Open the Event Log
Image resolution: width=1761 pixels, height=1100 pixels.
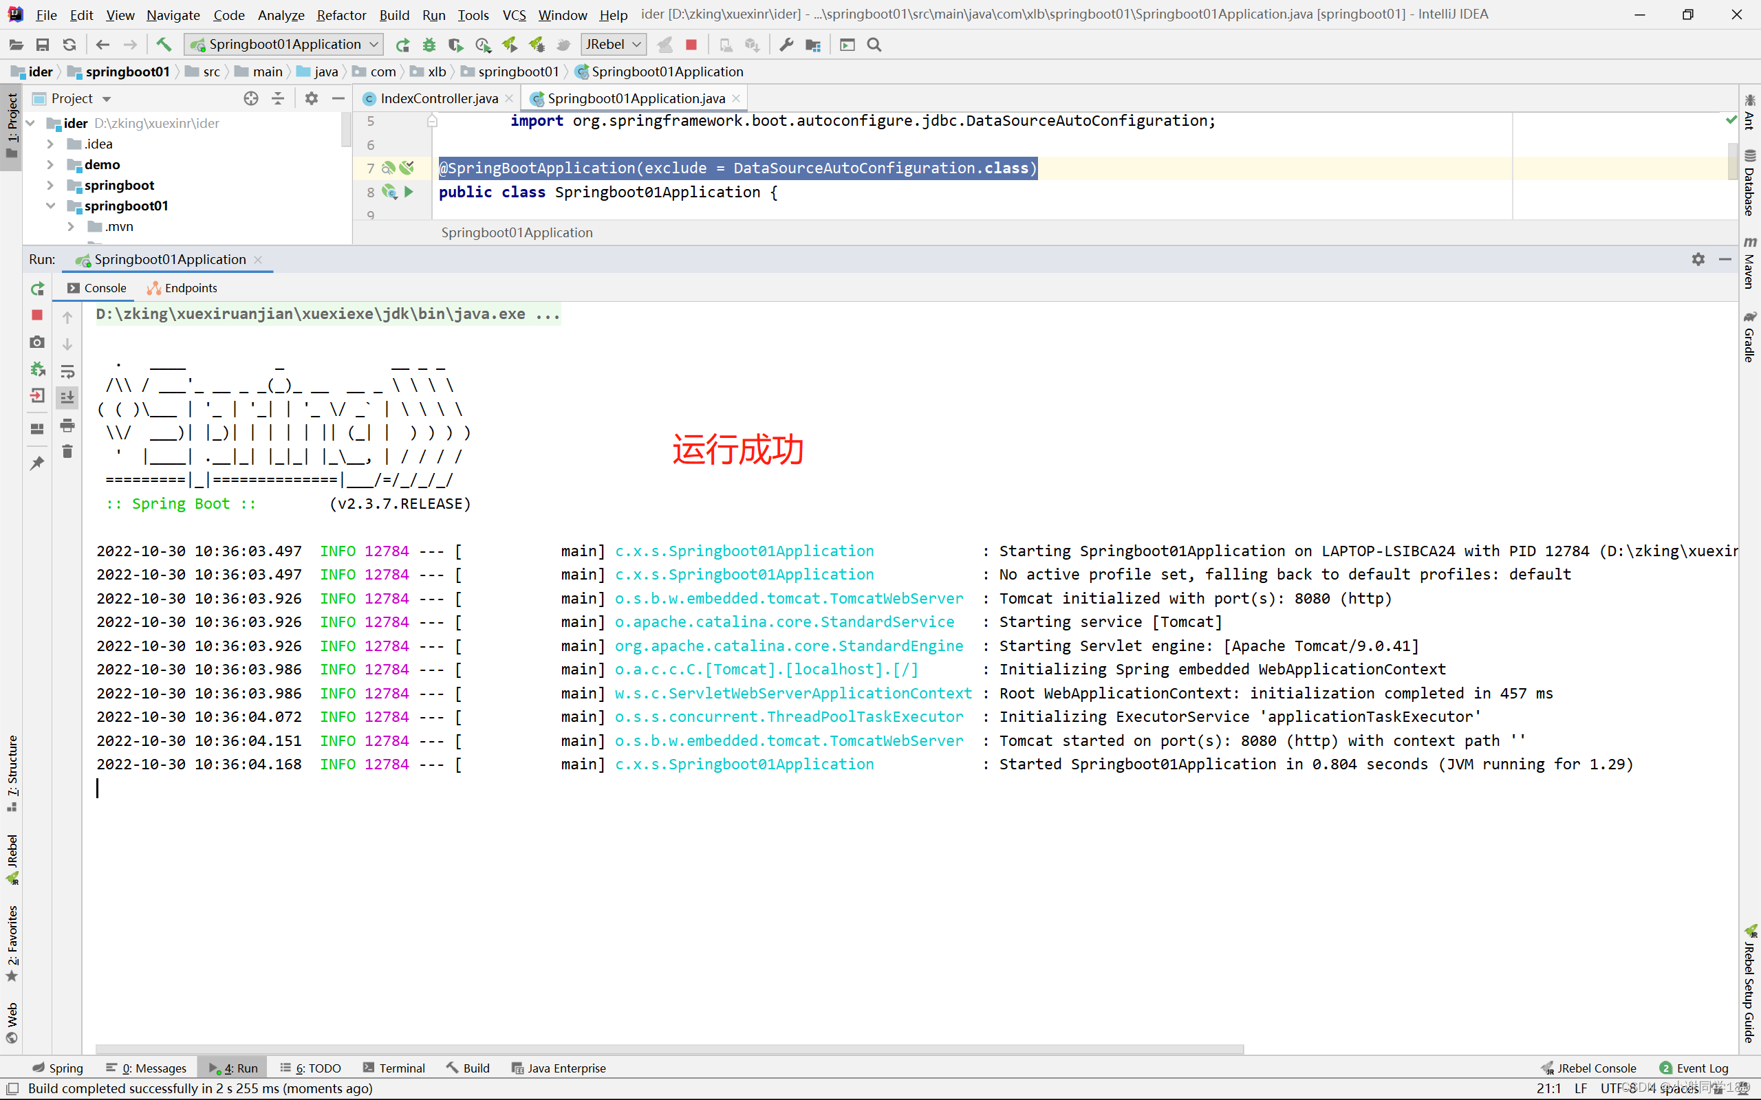pyautogui.click(x=1694, y=1068)
